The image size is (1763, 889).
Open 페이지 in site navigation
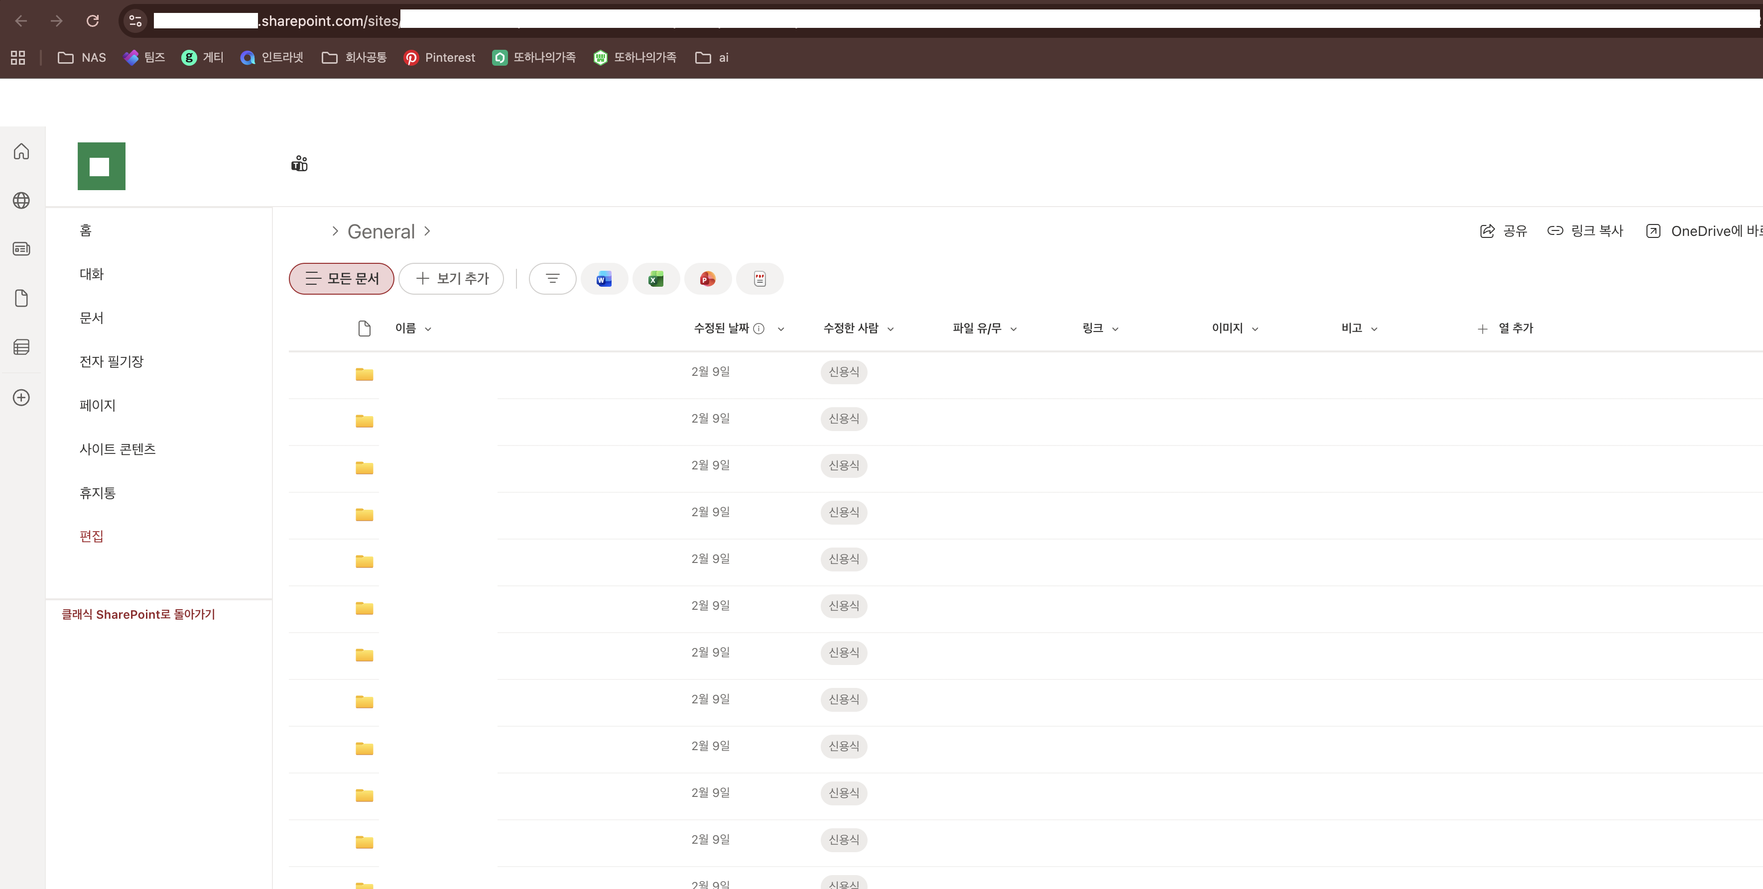(98, 406)
